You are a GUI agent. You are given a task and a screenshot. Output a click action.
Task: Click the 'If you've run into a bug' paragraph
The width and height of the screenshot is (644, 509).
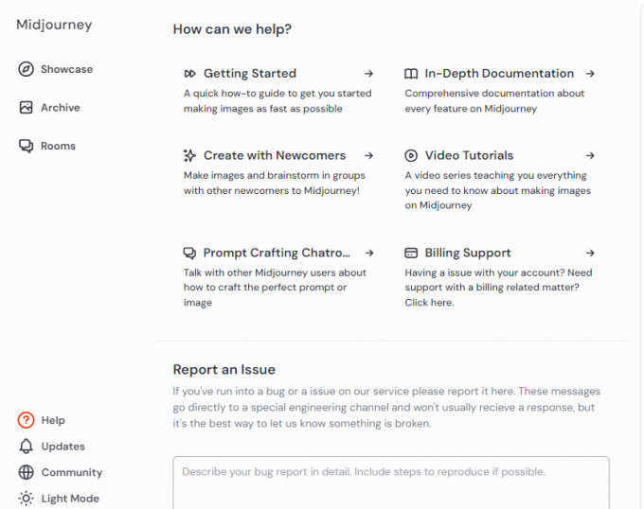386,407
